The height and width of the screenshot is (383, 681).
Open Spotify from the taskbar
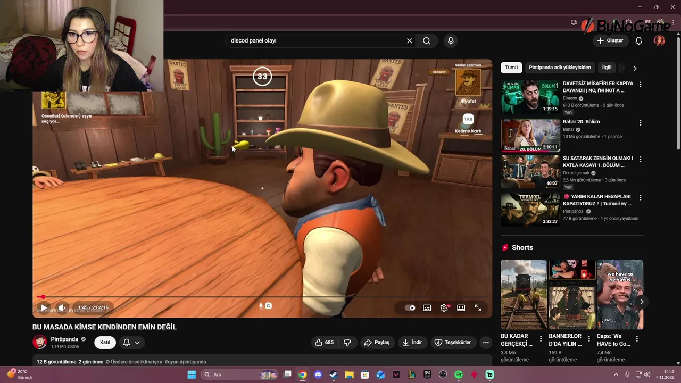pos(459,374)
